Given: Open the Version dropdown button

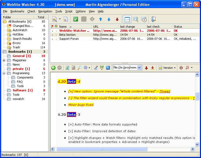Looking at the screenshot, I should pyautogui.click(x=167, y=68).
